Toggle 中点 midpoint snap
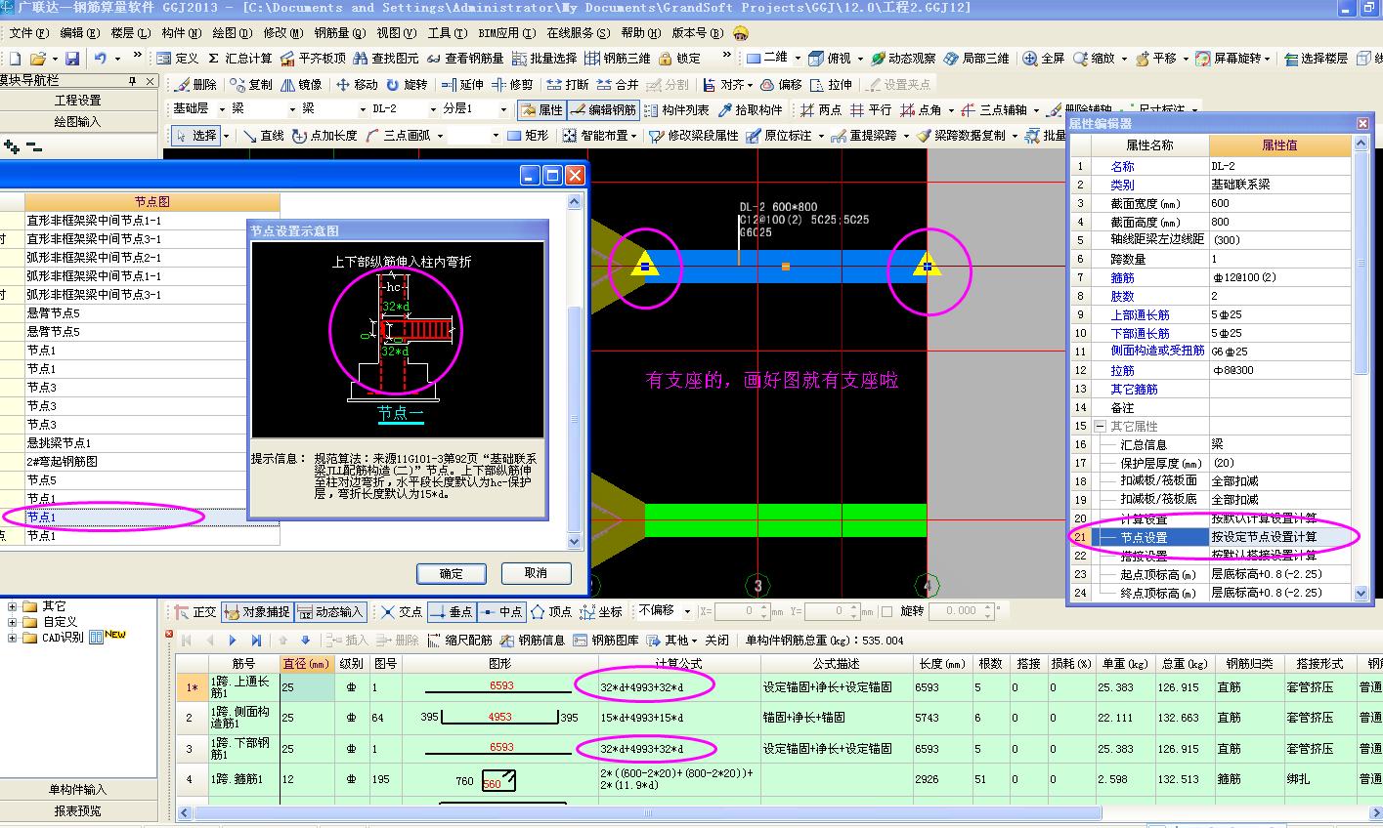Screen dimensions: 1383x828 point(501,612)
